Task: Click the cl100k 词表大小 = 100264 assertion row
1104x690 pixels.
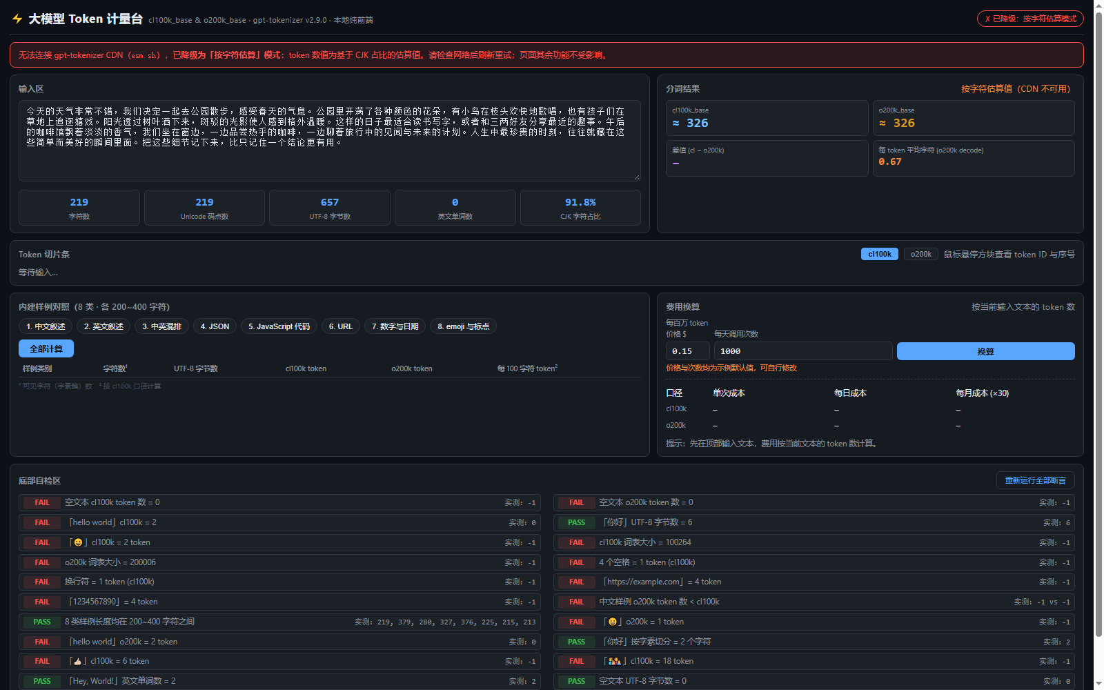Action: 814,542
